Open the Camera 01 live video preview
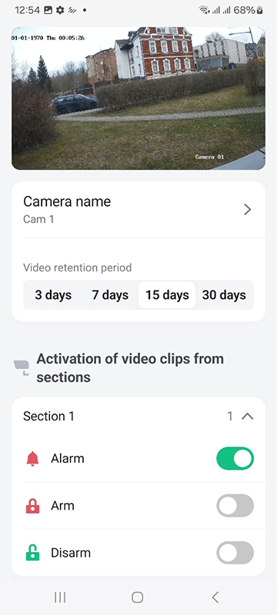The image size is (277, 615). (138, 98)
